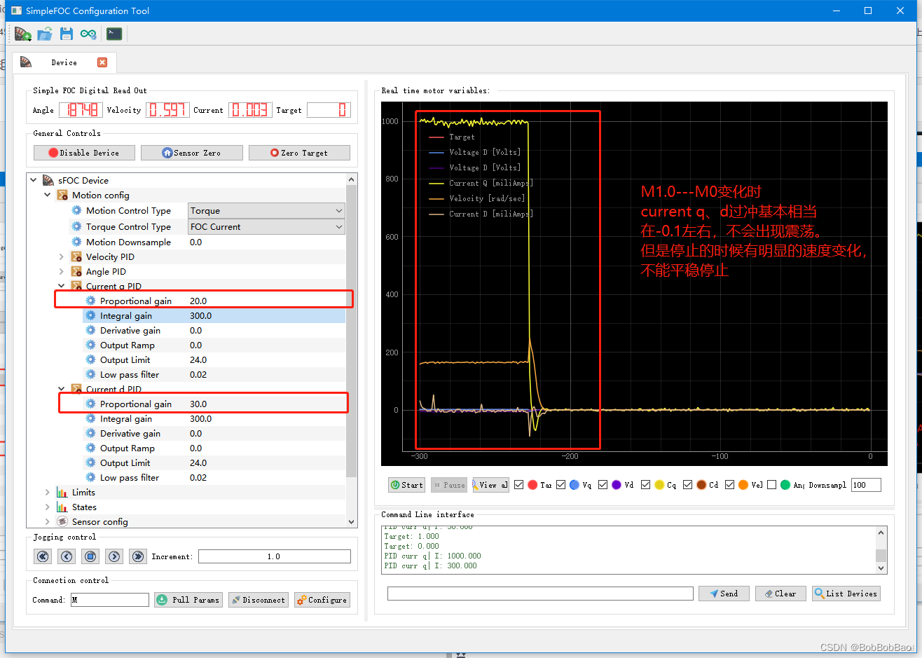Click the gear icon beside Motion Downsample
Image resolution: width=922 pixels, height=658 pixels.
click(76, 242)
